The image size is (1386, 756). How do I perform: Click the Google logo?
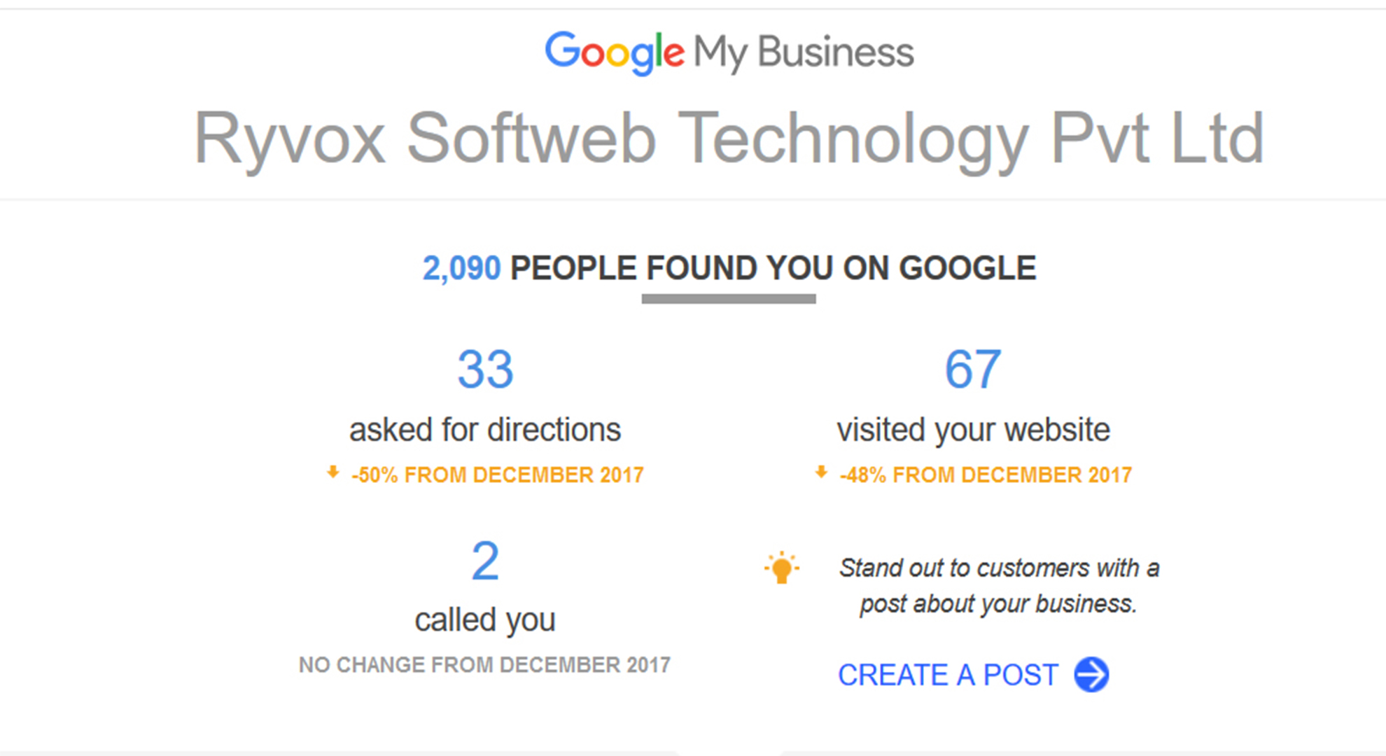[615, 52]
